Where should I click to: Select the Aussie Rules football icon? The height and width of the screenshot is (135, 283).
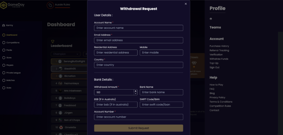tap(50, 5)
